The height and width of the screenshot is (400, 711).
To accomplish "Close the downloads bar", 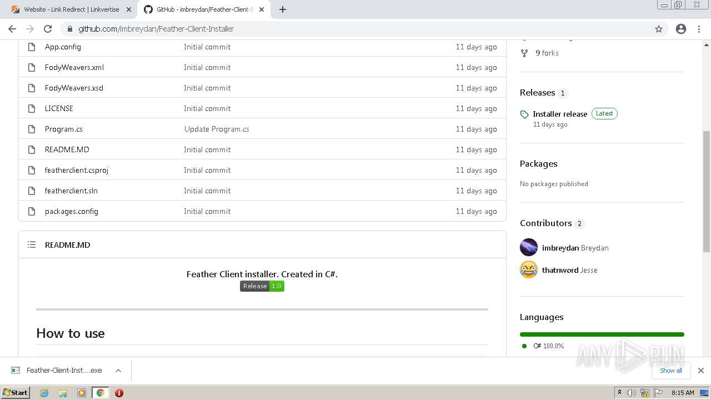I will click(700, 371).
